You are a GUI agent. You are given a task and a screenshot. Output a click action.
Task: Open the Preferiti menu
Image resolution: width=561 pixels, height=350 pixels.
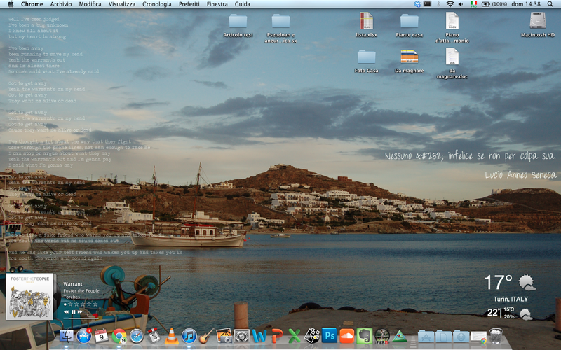189,4
